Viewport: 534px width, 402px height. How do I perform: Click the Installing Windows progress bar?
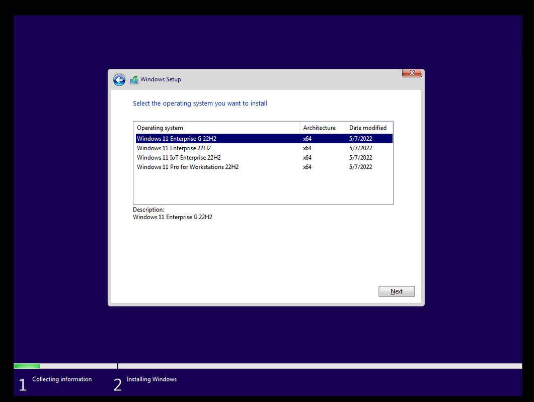[x=320, y=366]
